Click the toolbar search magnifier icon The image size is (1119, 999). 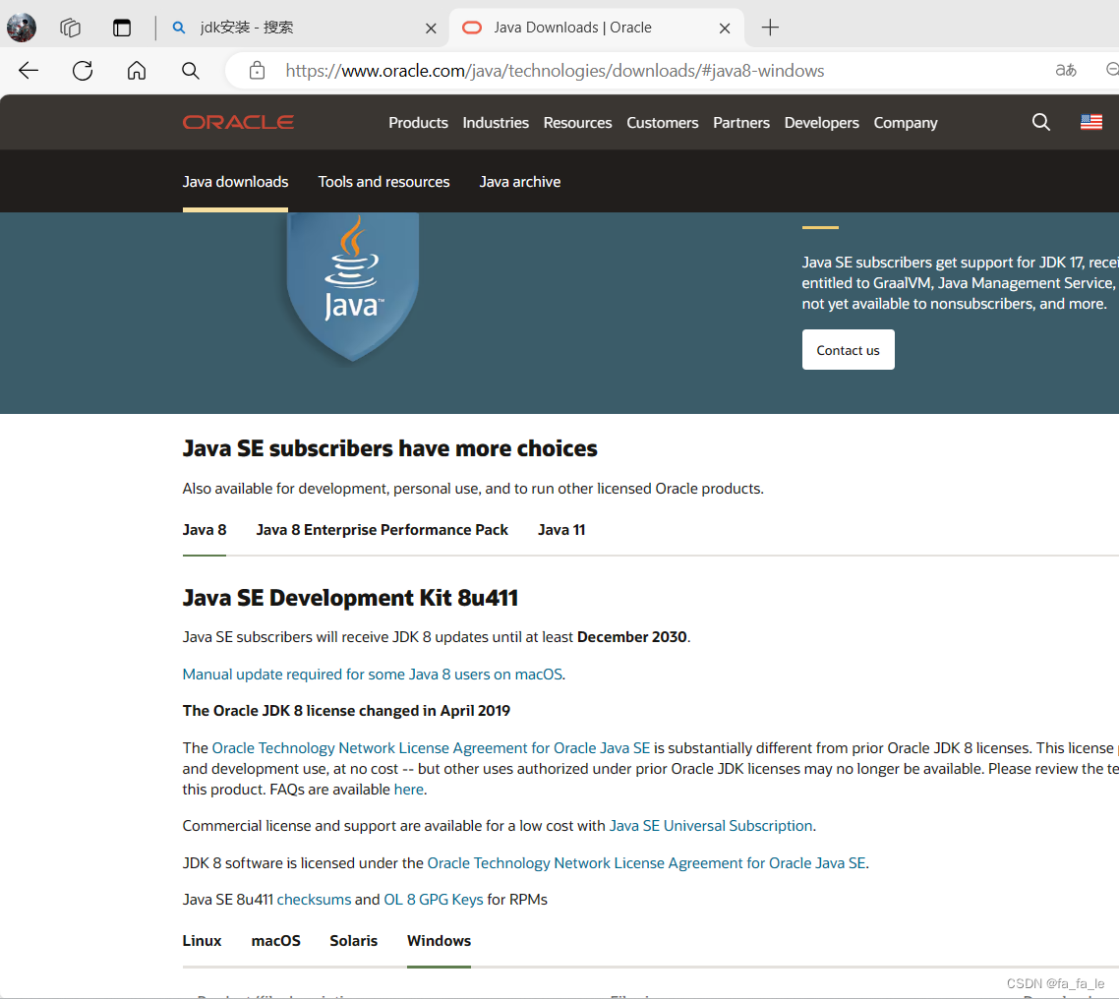[191, 71]
